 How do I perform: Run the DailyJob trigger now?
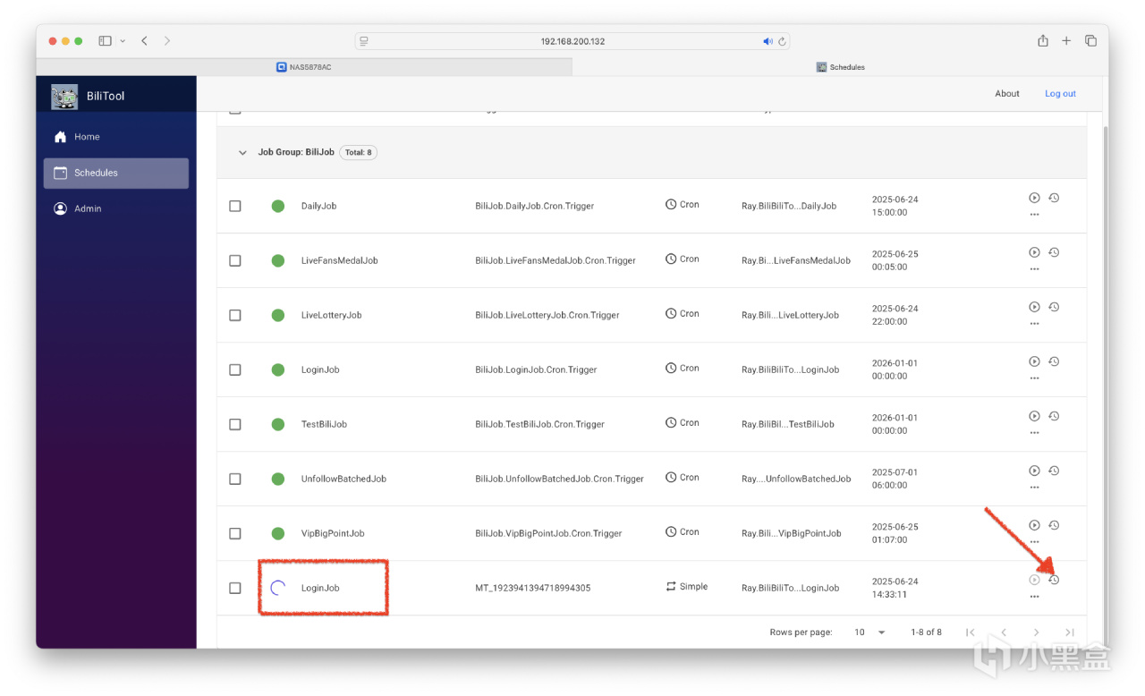(x=1034, y=198)
